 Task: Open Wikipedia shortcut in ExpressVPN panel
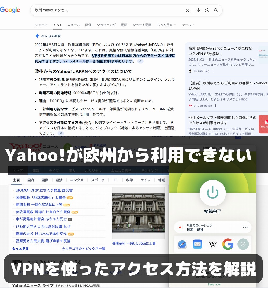(x=213, y=244)
